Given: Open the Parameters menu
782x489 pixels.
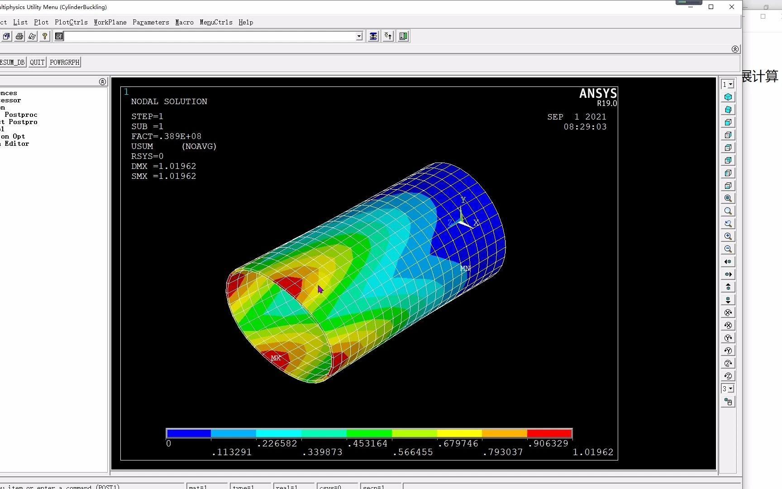Looking at the screenshot, I should pos(151,22).
